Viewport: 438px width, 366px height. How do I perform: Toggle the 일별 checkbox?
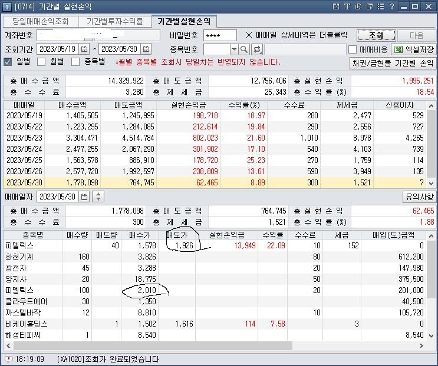point(8,62)
